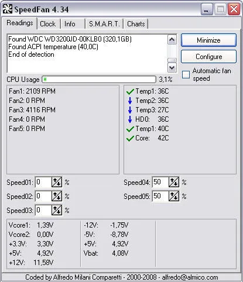Click the Configure button

(208, 57)
